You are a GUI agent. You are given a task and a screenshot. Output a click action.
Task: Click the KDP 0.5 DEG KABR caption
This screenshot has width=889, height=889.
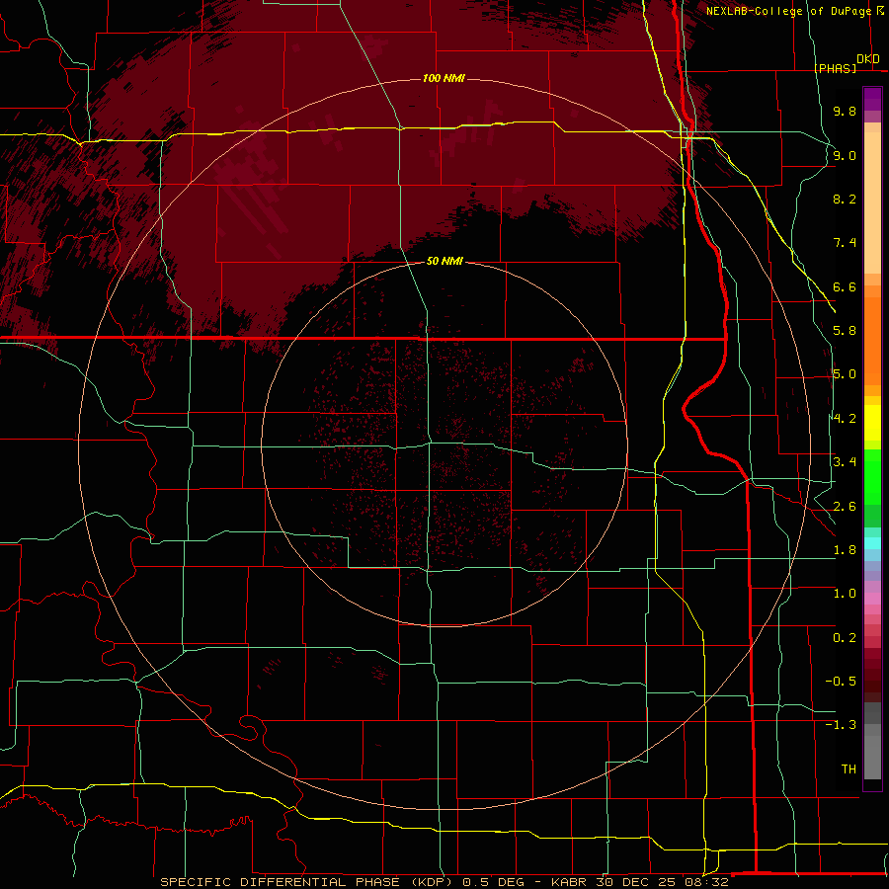(x=444, y=882)
